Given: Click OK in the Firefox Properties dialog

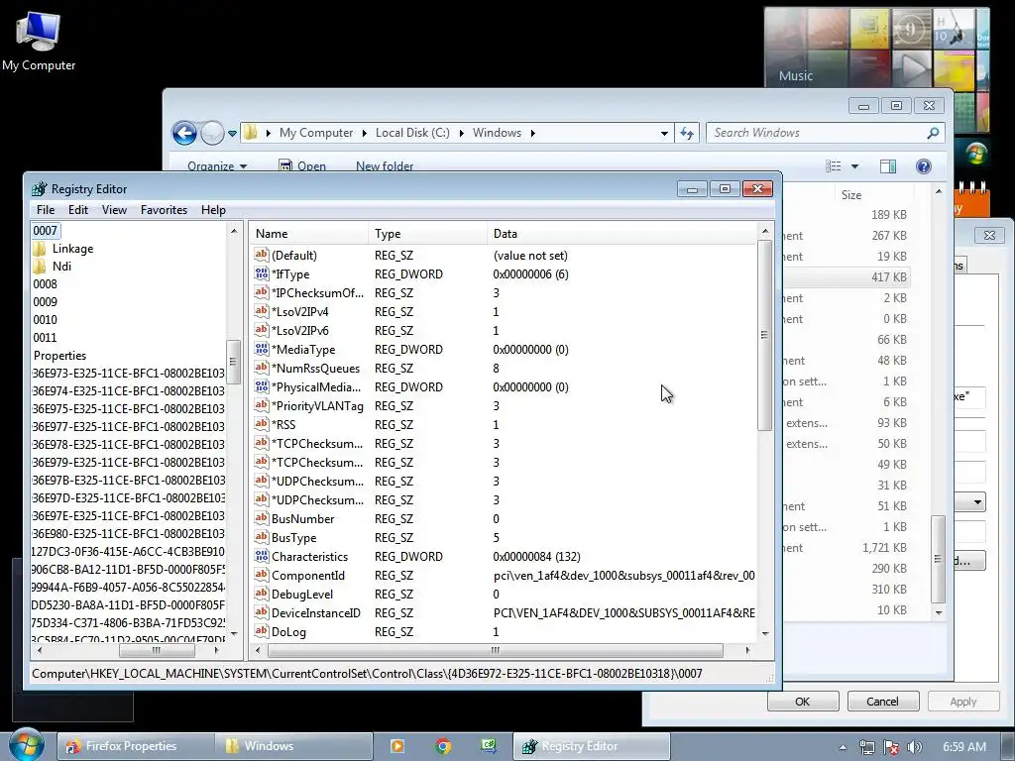Looking at the screenshot, I should pyautogui.click(x=803, y=702).
